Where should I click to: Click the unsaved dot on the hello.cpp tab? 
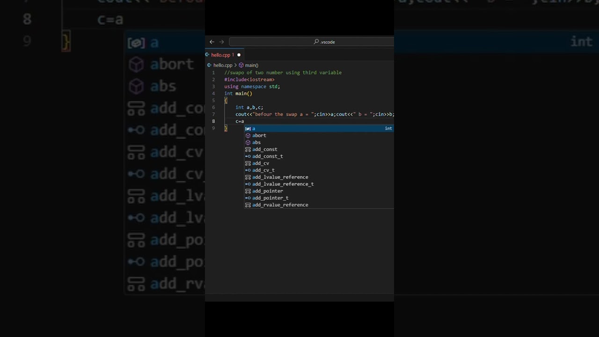(239, 55)
